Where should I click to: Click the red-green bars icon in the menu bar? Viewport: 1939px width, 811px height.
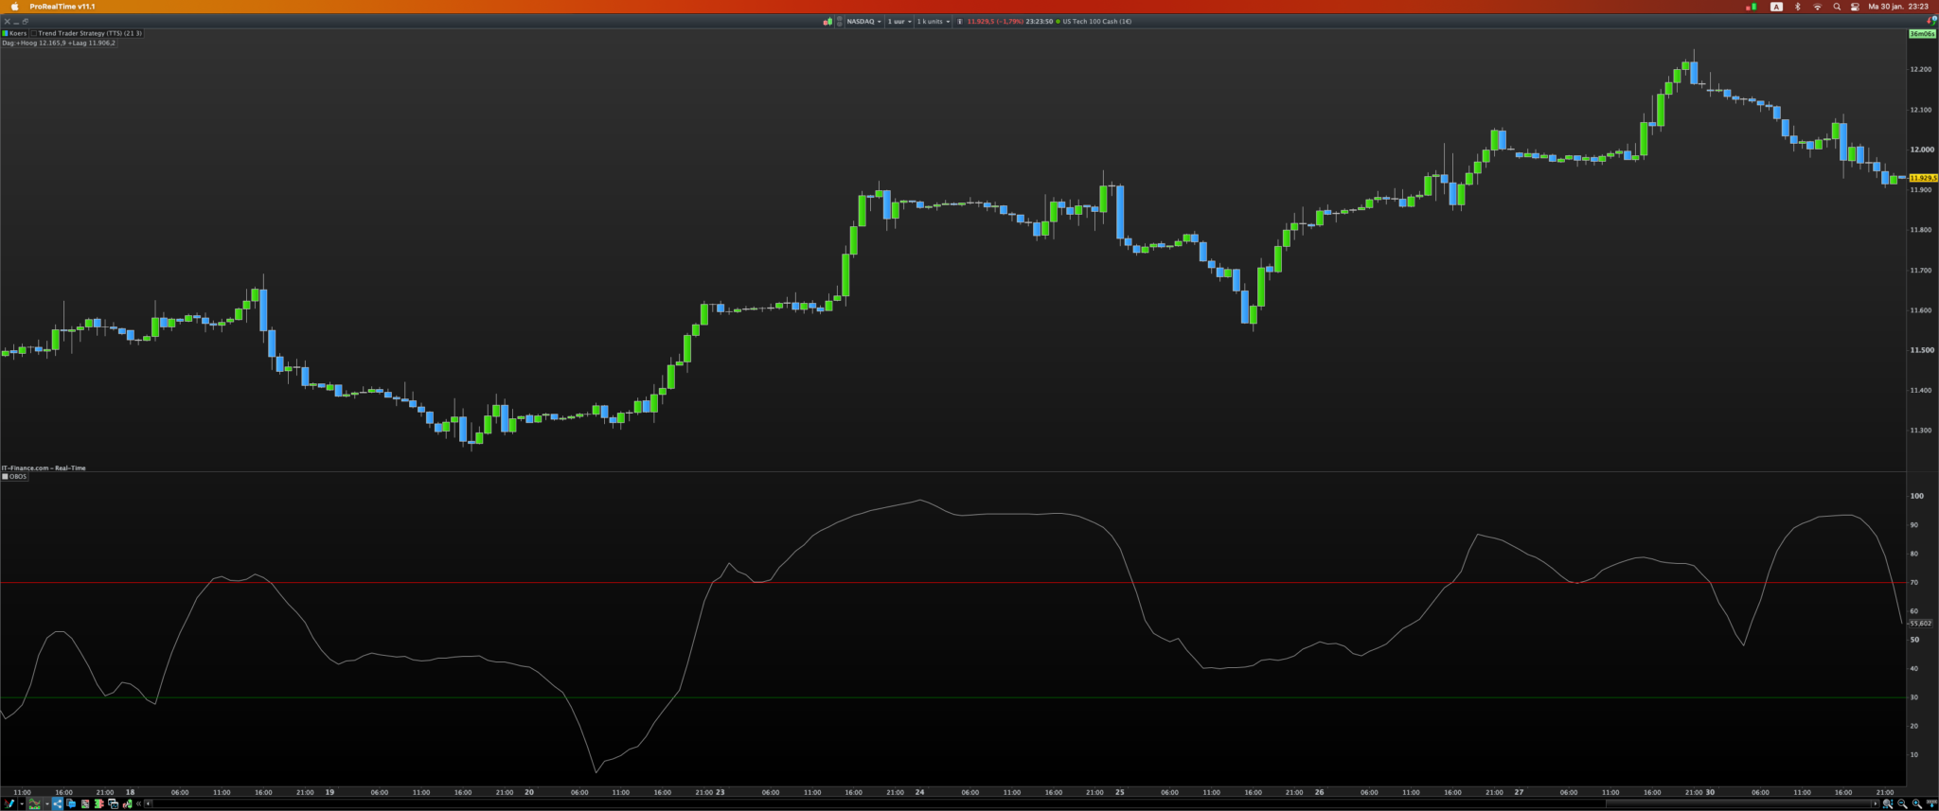click(x=1751, y=7)
